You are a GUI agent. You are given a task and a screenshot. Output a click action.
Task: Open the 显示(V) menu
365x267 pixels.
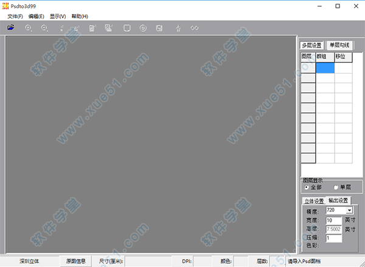point(58,16)
